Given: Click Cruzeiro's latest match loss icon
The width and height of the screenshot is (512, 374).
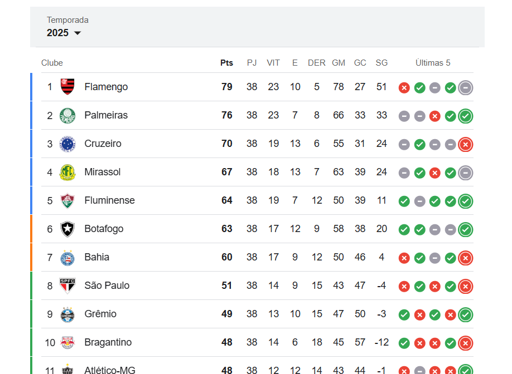Looking at the screenshot, I should click(466, 144).
